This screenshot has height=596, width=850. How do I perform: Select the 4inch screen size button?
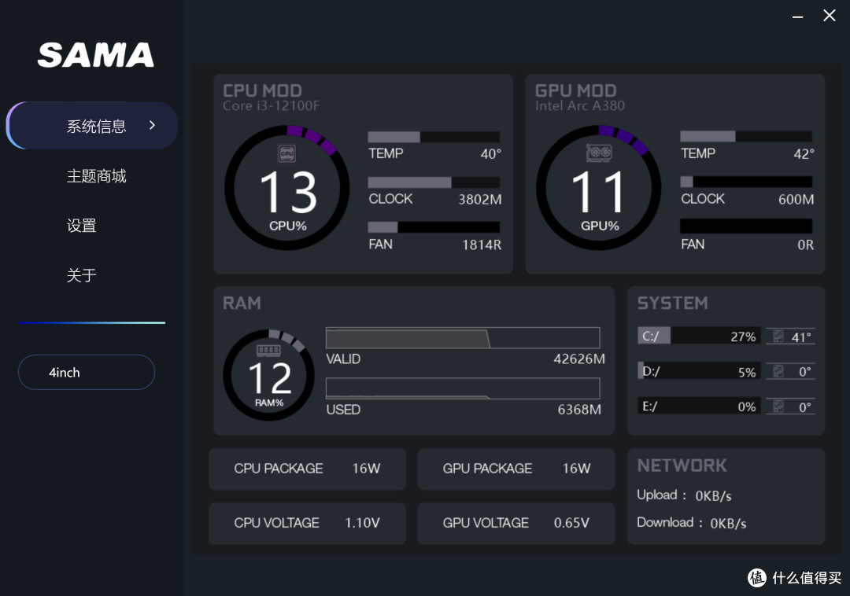[x=87, y=372]
